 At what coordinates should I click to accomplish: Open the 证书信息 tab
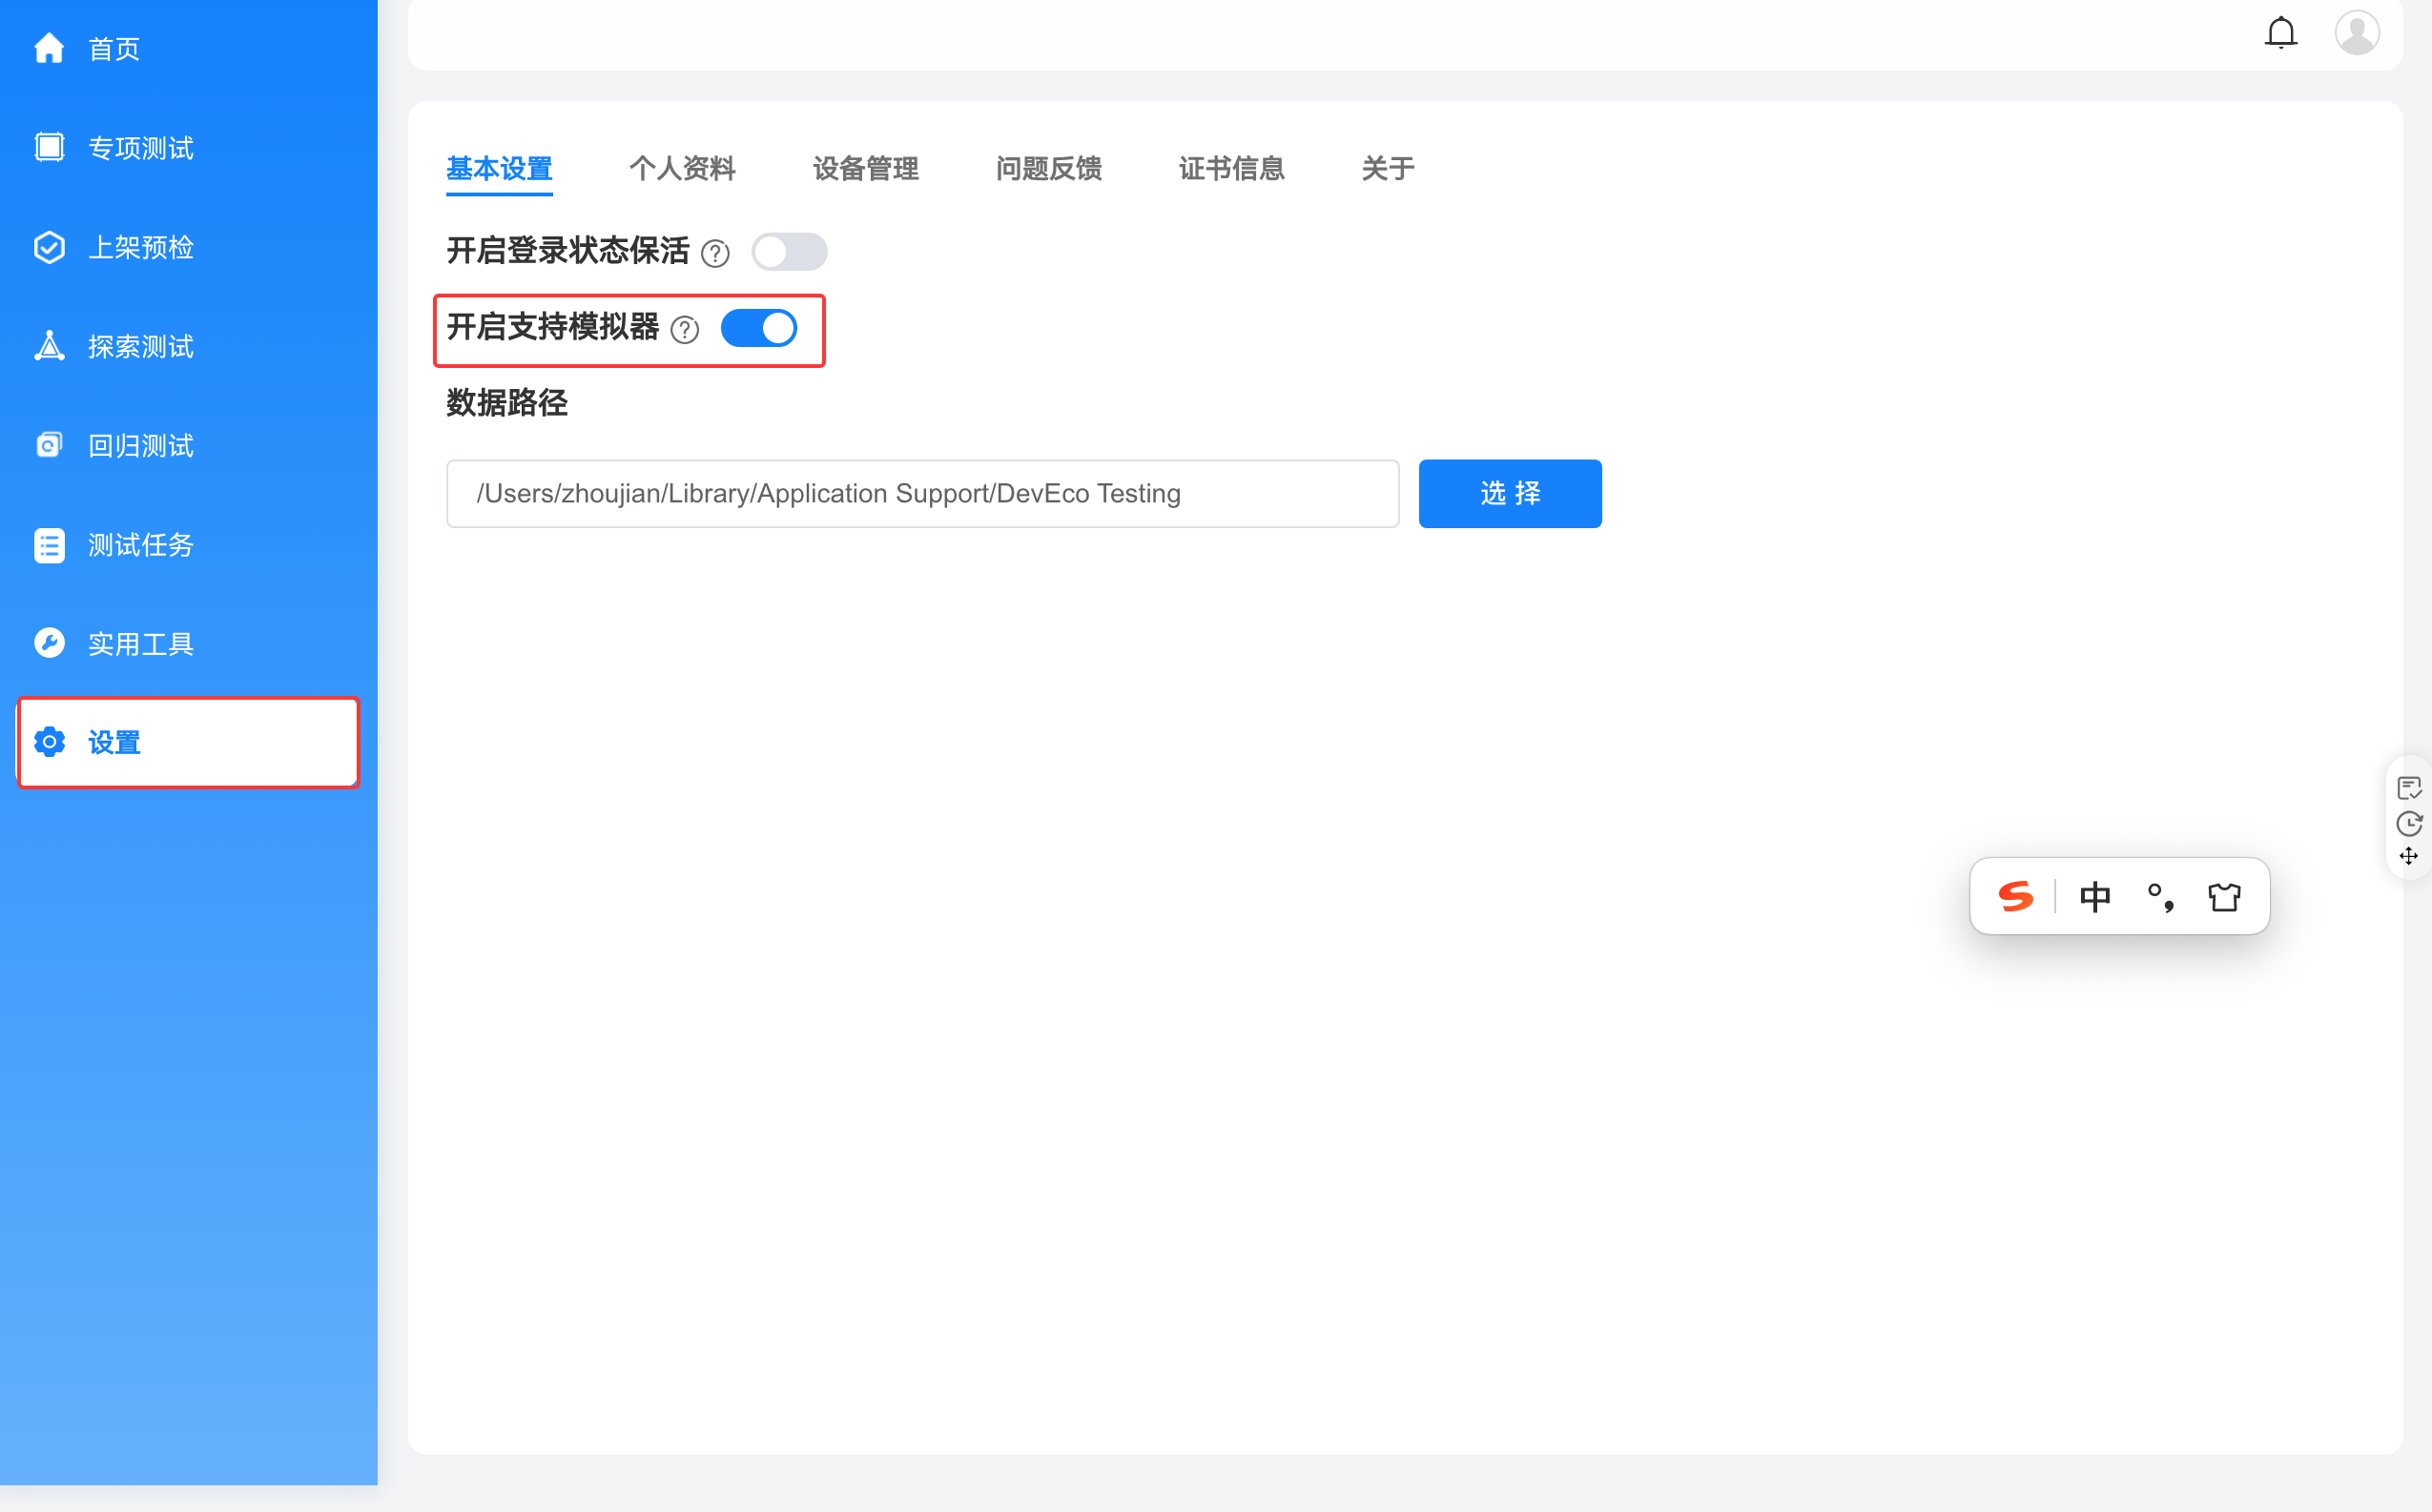click(1230, 169)
